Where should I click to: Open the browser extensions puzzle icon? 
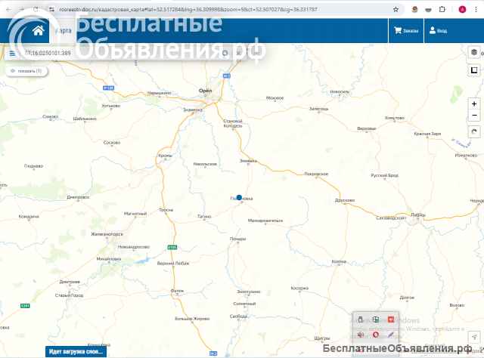click(442, 10)
